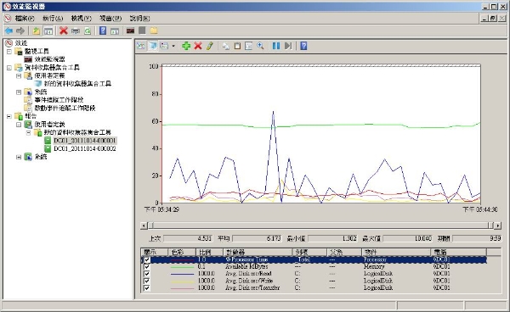Sort by the 計數器 column header
Screen dimensions: 510x312
coord(258,252)
